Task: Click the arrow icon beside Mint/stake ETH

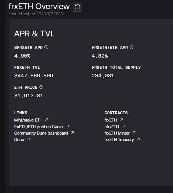Action: [47, 120]
